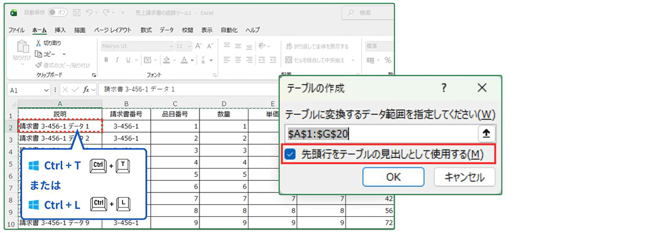Click the Redo arrow icon

107,12
